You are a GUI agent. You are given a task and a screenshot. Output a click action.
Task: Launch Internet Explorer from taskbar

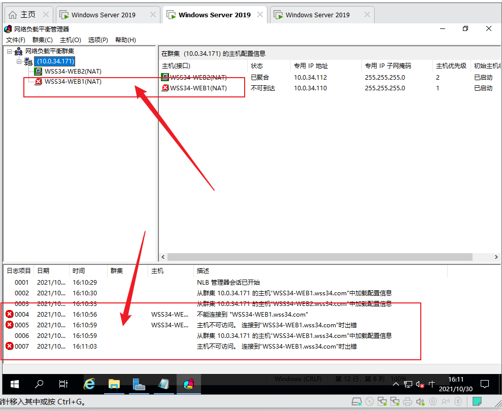[x=89, y=384]
